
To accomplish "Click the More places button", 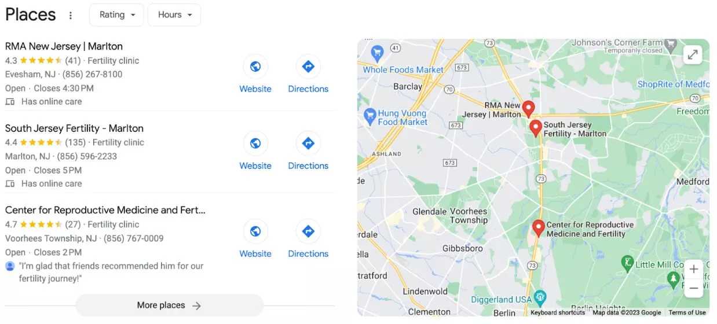I will point(169,305).
